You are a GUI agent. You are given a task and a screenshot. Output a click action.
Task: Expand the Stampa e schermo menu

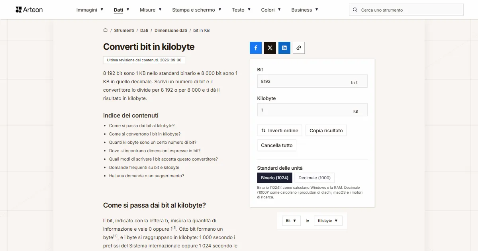pyautogui.click(x=197, y=10)
